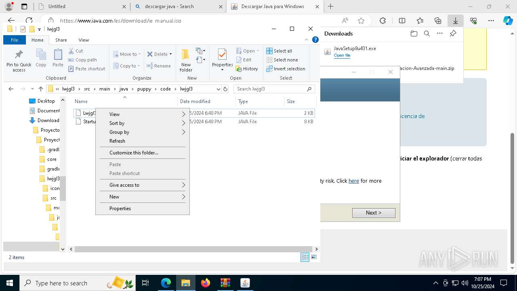
Task: Open a new Edge tab
Action: coord(330,6)
